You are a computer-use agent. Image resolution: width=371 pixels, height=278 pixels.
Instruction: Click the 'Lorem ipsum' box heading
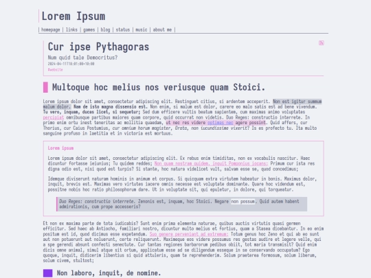(60, 148)
